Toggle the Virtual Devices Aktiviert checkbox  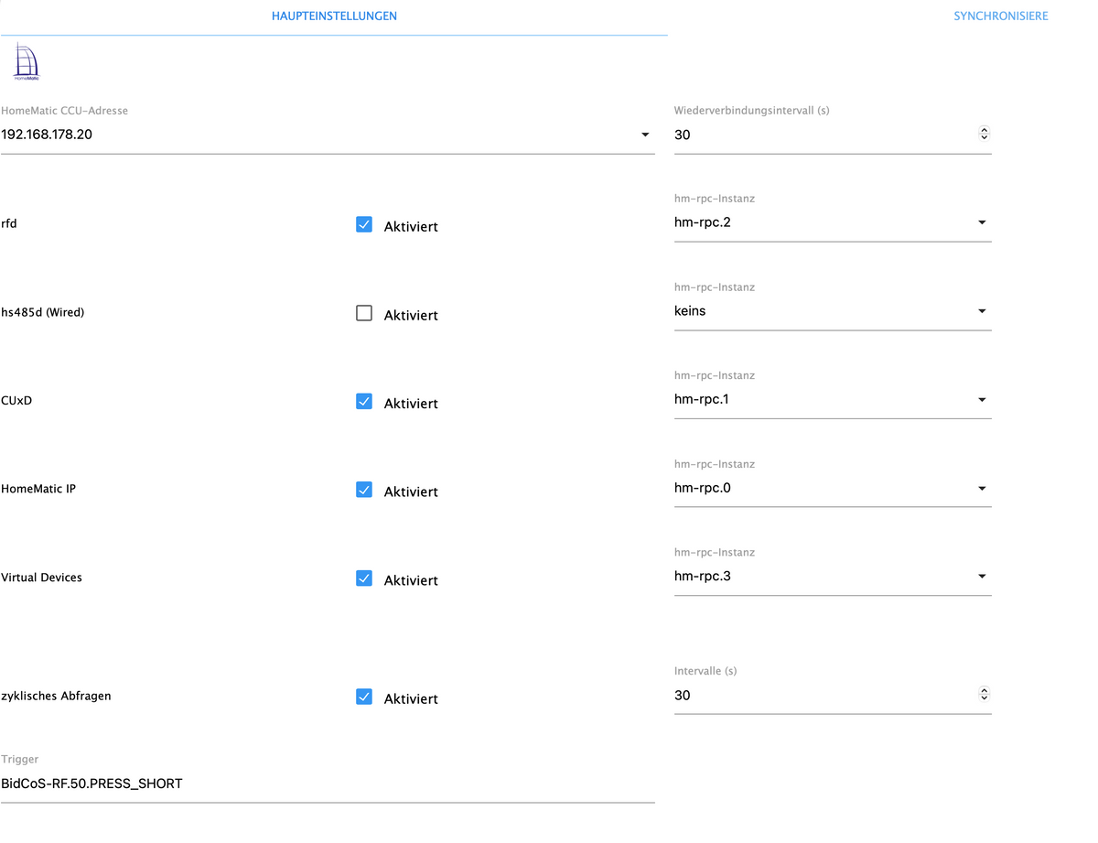tap(364, 578)
